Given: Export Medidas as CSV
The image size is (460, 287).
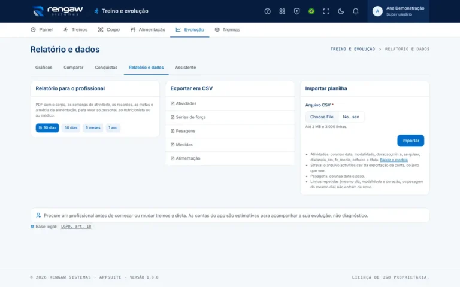Looking at the screenshot, I should click(x=230, y=144).
